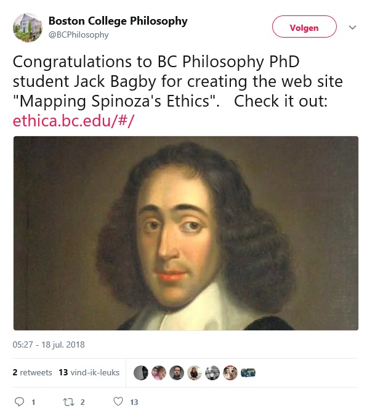This screenshot has height=416, width=375.
Task: View the 13 vind-ik-leuks list
Action: (89, 372)
